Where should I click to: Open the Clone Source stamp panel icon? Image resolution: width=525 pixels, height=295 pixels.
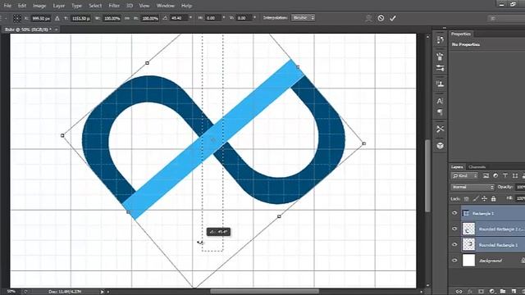pos(440,84)
